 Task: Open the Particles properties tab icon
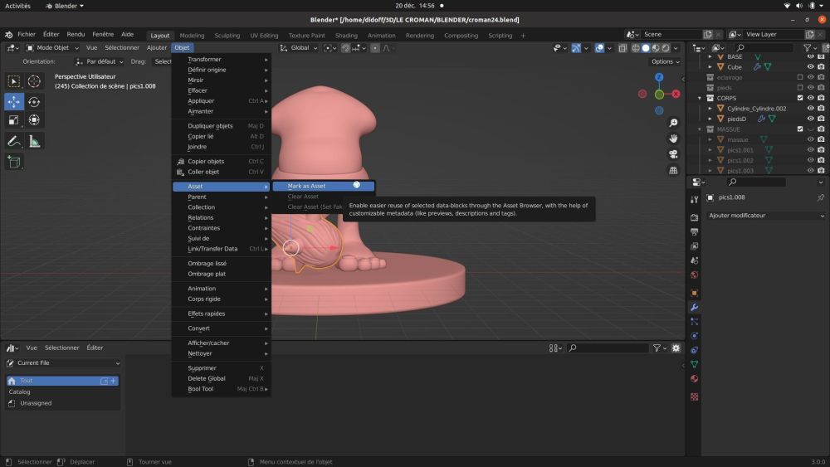click(694, 322)
